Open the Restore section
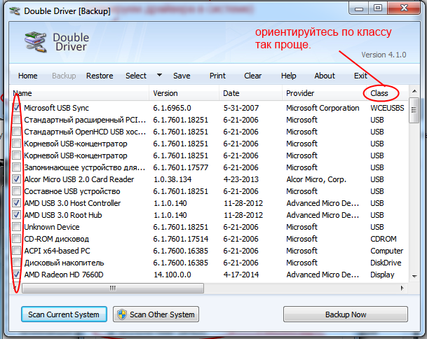This screenshot has height=339, width=427. click(100, 76)
